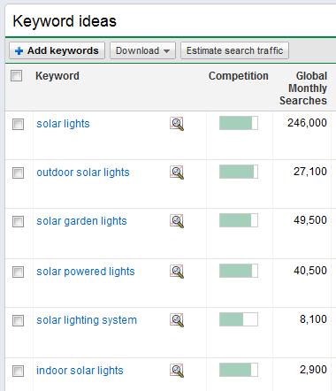This screenshot has width=336, height=391.
Task: Click competition bar for solar lights
Action: [239, 123]
